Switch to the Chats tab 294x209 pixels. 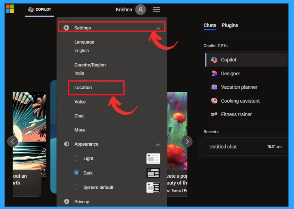point(210,25)
